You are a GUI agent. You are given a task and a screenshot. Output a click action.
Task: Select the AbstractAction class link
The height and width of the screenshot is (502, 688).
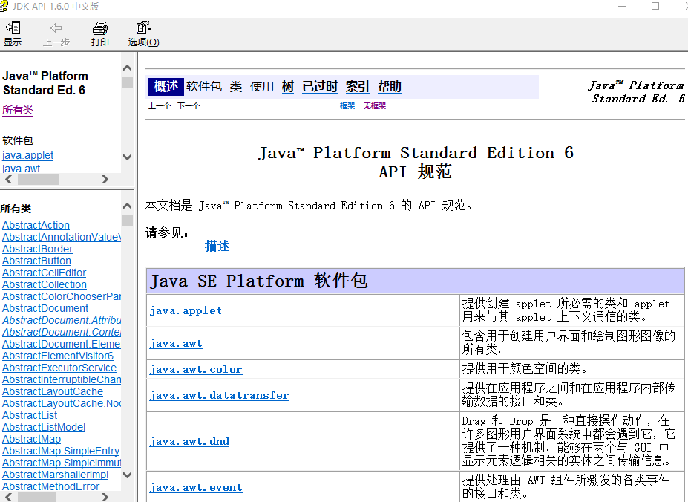35,224
